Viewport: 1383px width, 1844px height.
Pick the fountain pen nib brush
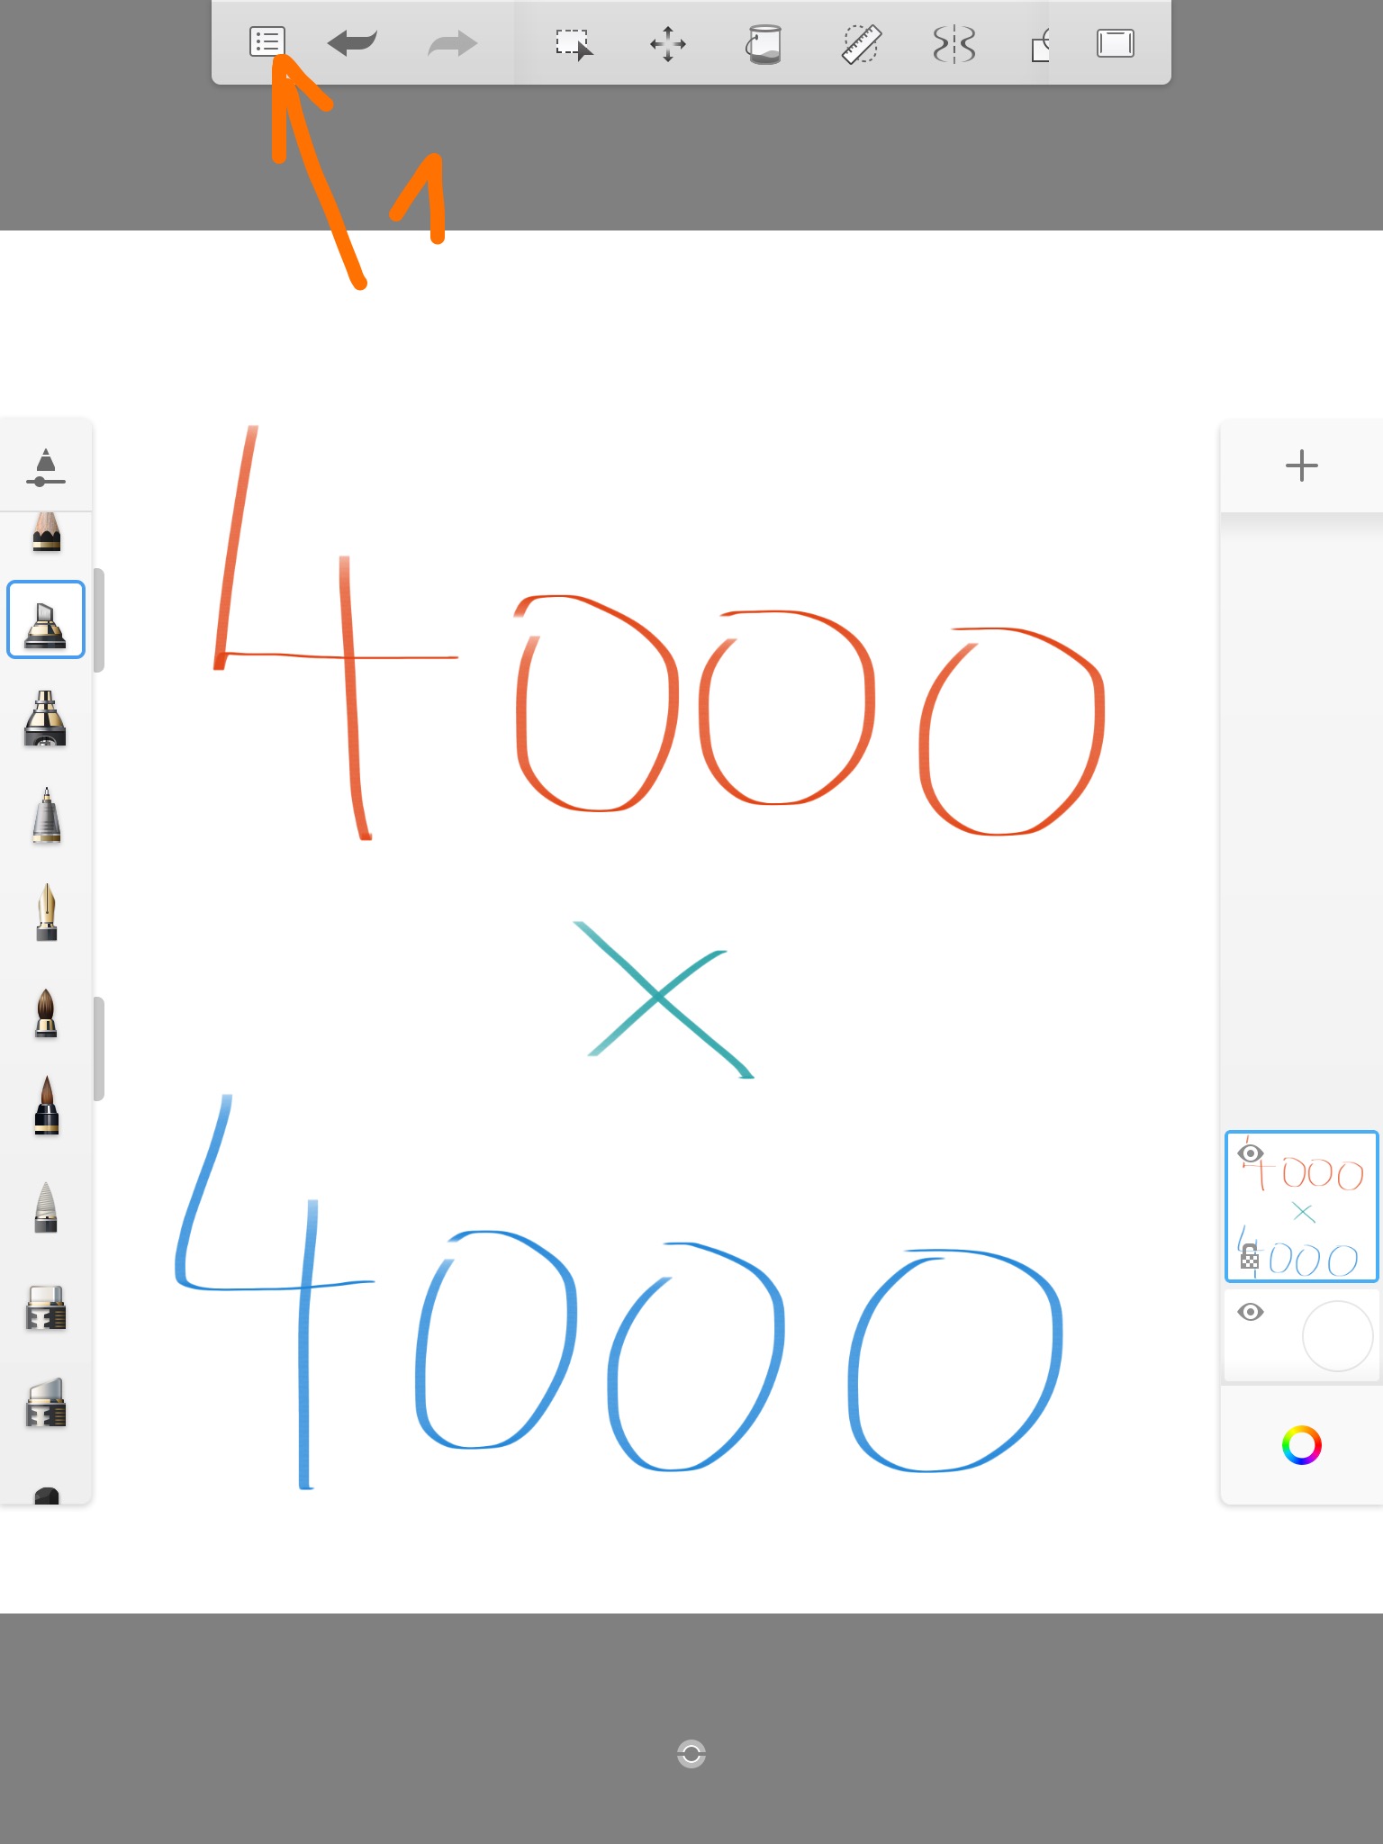[46, 912]
